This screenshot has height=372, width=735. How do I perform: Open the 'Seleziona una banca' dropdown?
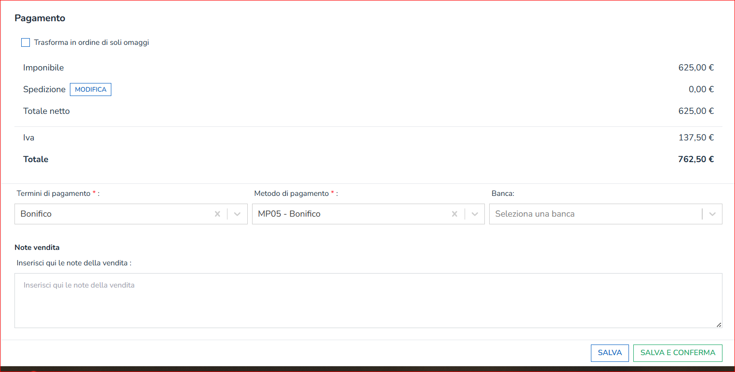tap(593, 214)
